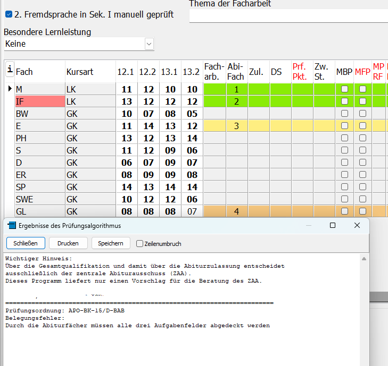Click the Abi-Fach cell '1' in M row
388x366 pixels.
pyautogui.click(x=237, y=89)
